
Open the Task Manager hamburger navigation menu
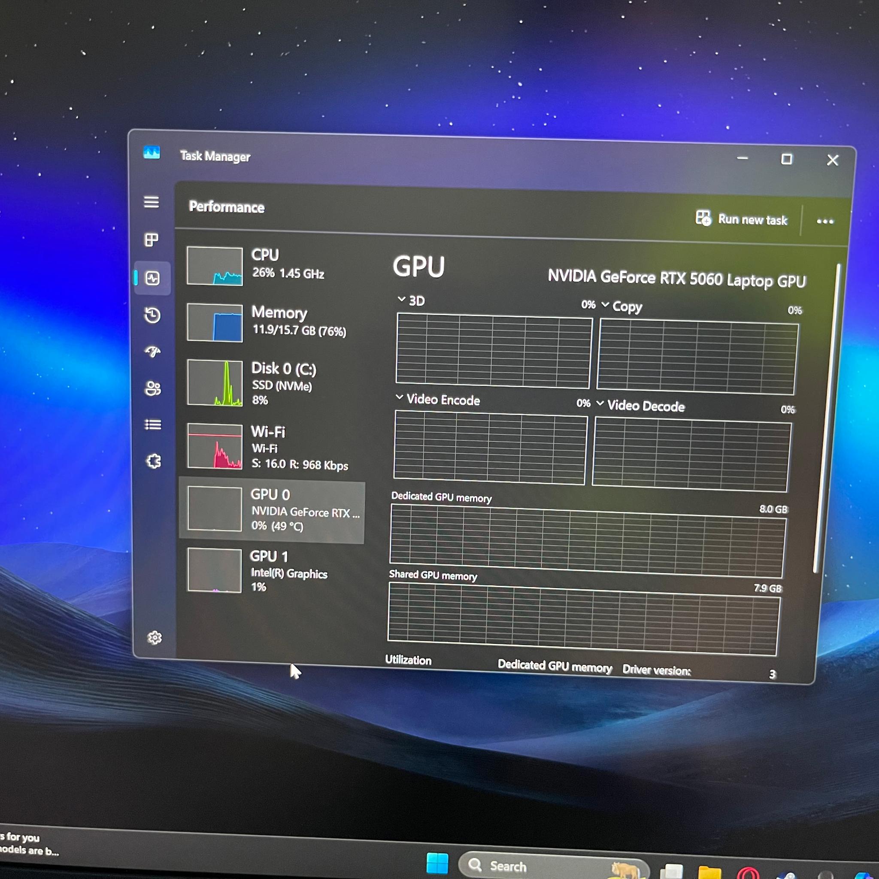152,202
